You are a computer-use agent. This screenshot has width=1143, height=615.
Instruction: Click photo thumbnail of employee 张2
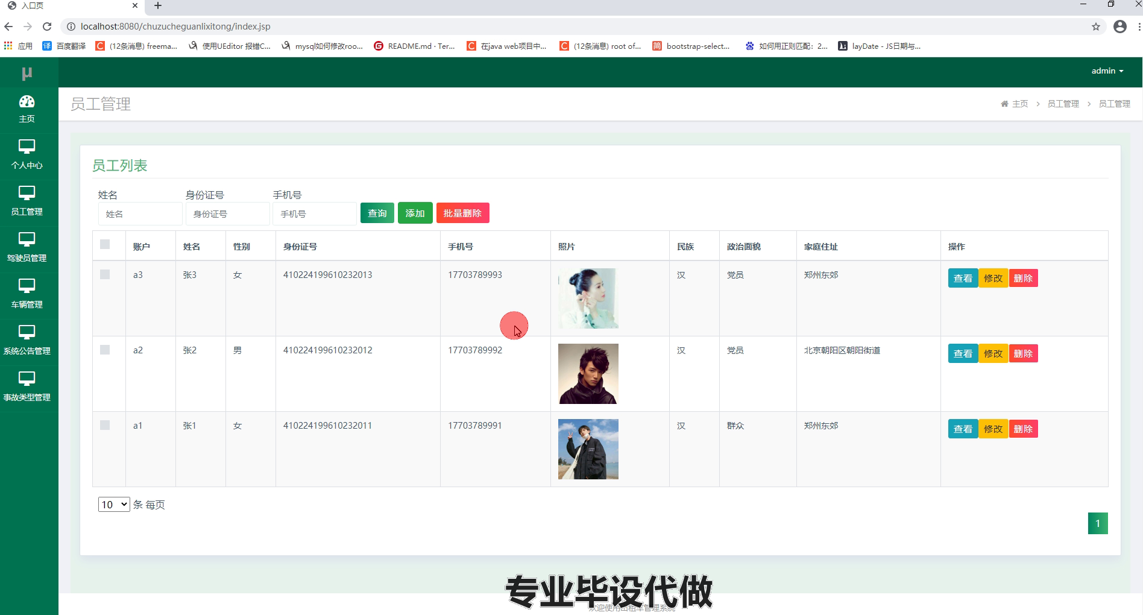pos(588,374)
